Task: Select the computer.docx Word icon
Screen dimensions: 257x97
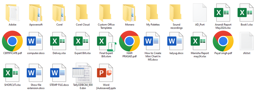Action: (35, 41)
